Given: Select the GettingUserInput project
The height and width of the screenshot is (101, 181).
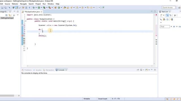Looking at the screenshot, I should coord(7,18).
